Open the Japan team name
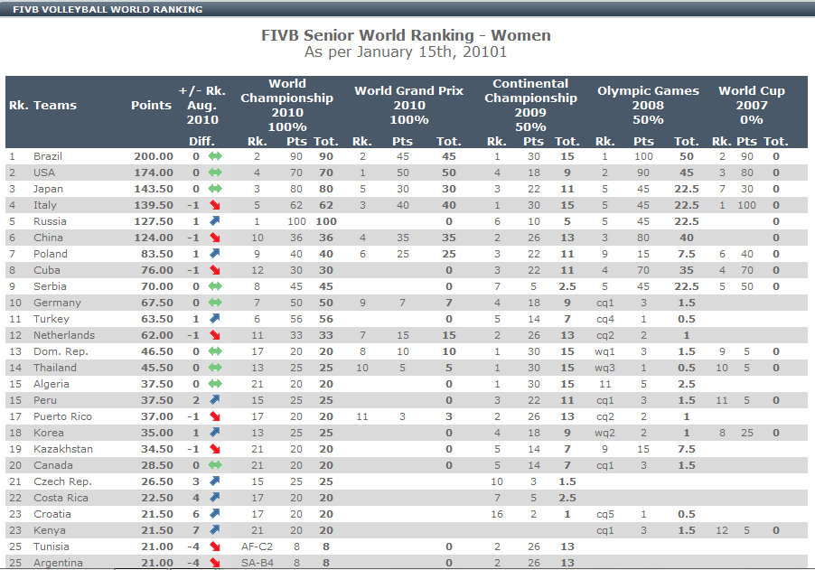815x570 pixels. tap(49, 189)
